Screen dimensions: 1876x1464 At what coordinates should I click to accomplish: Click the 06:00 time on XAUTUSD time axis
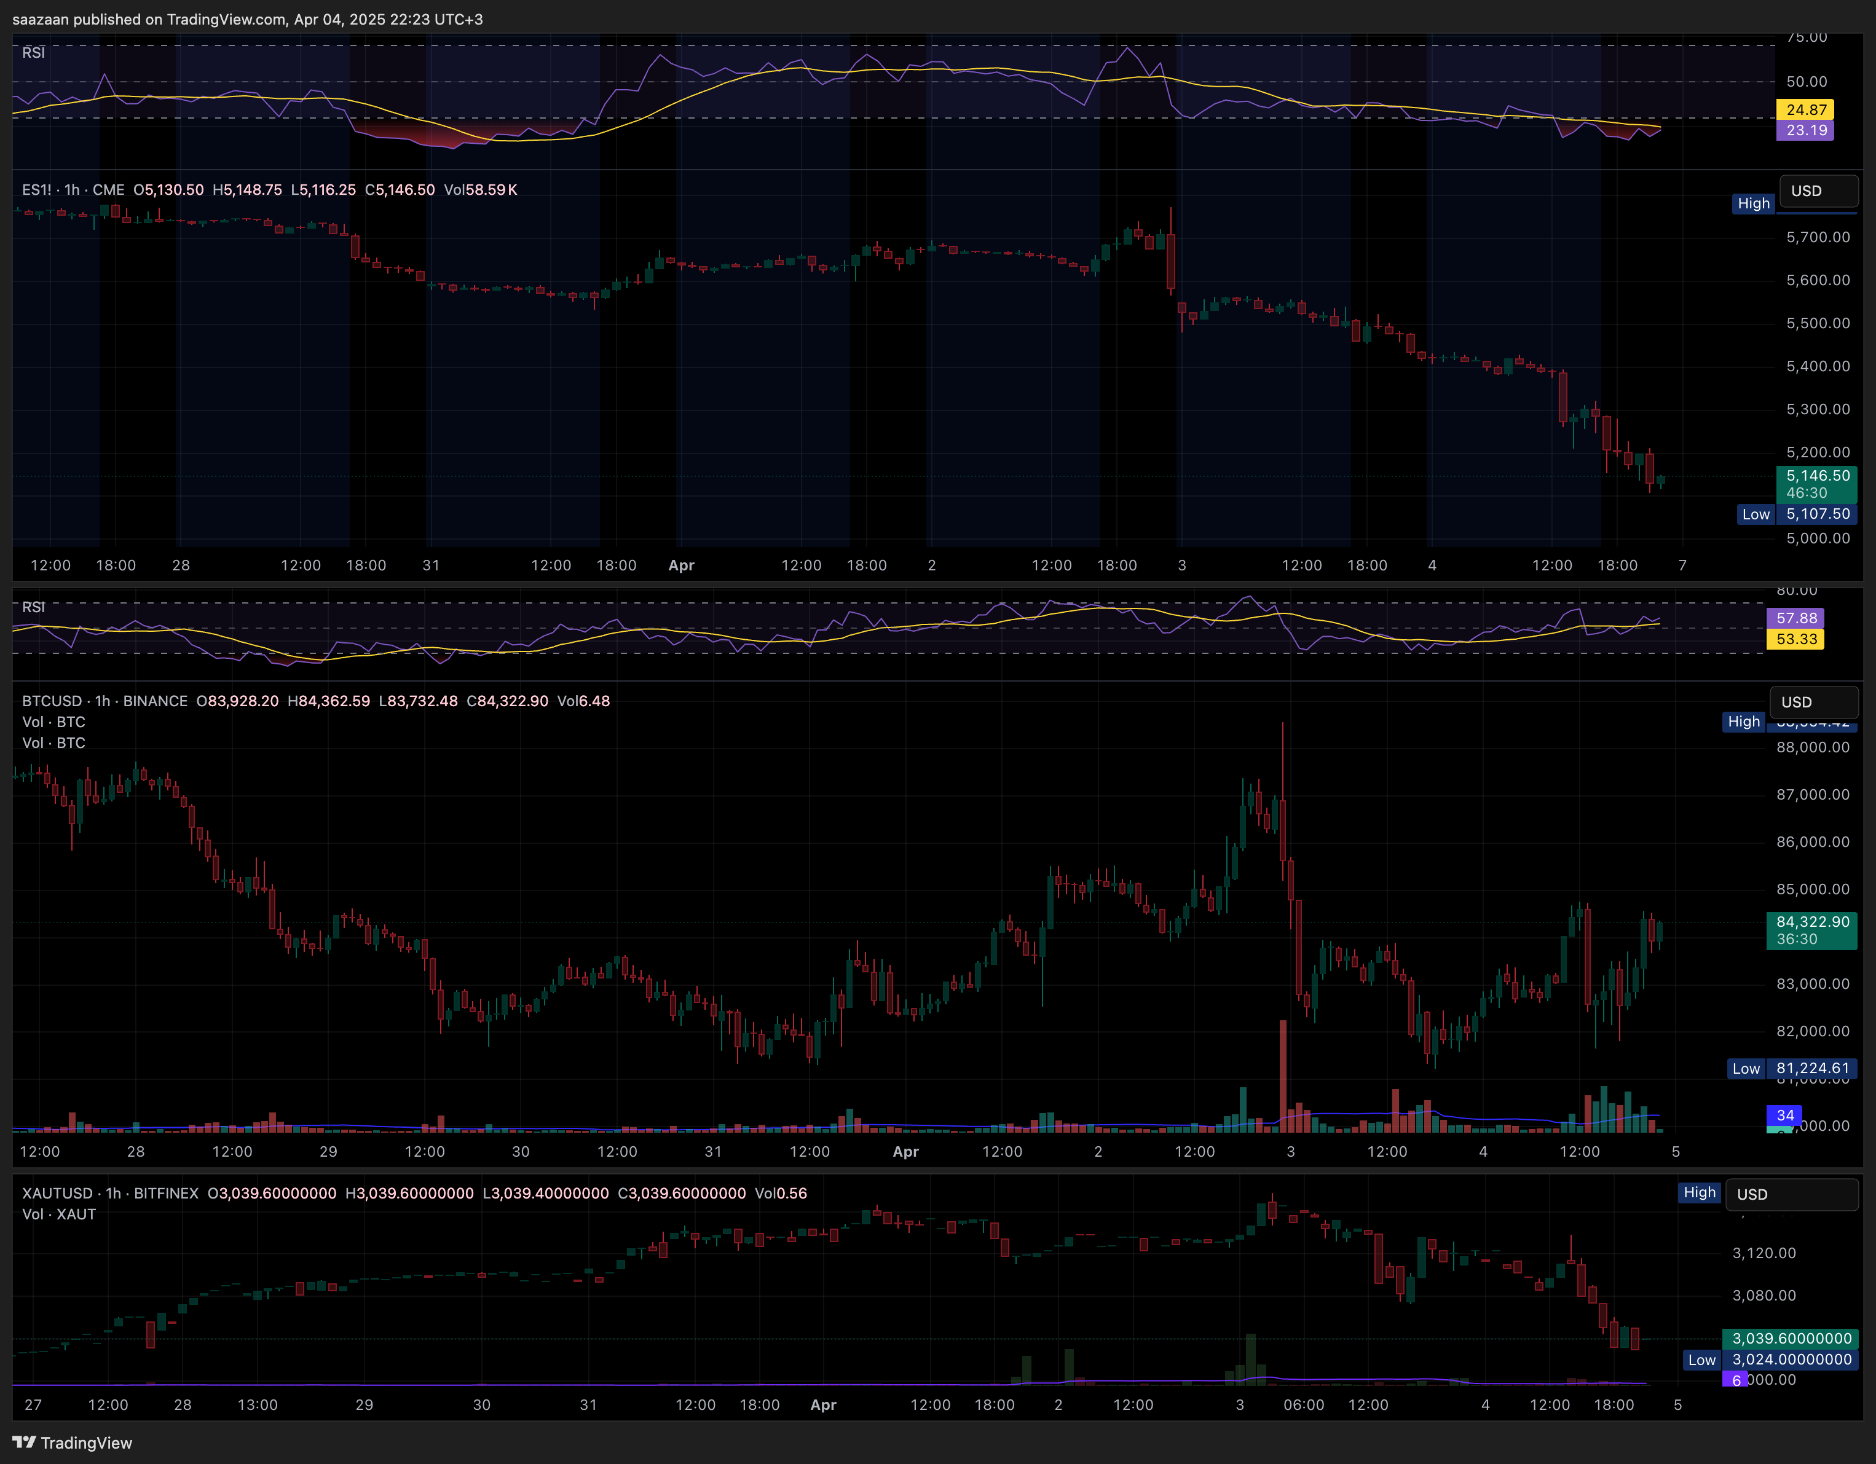click(x=1303, y=1405)
